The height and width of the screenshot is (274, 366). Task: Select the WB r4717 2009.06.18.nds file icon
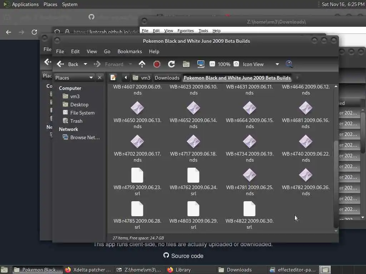193,142
